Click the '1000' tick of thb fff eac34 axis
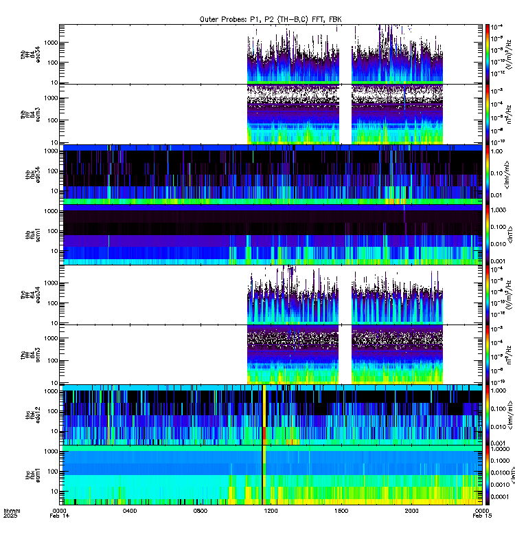 51,43
